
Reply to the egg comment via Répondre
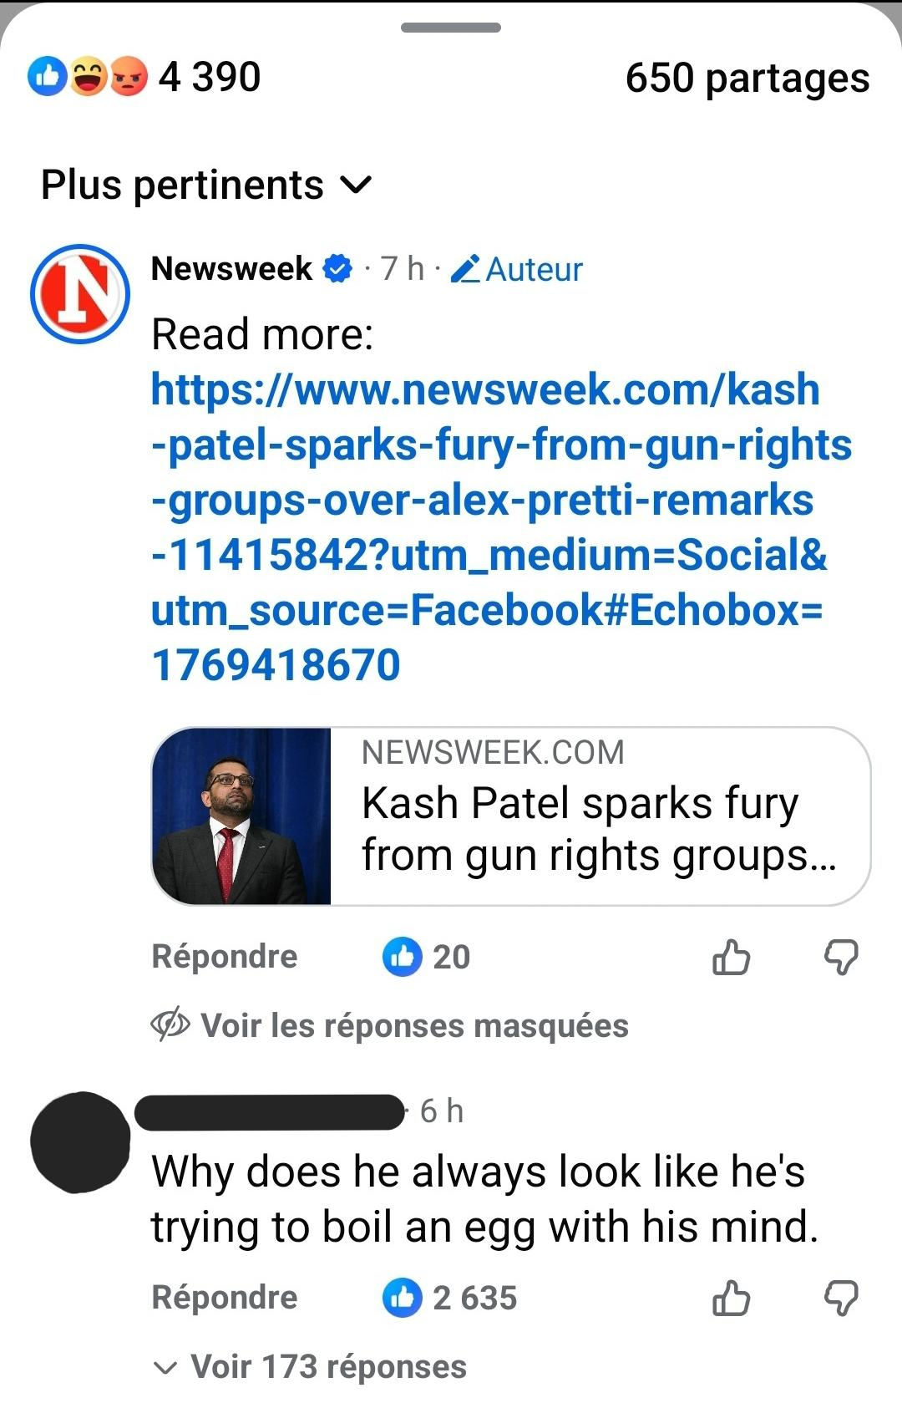(x=224, y=1298)
